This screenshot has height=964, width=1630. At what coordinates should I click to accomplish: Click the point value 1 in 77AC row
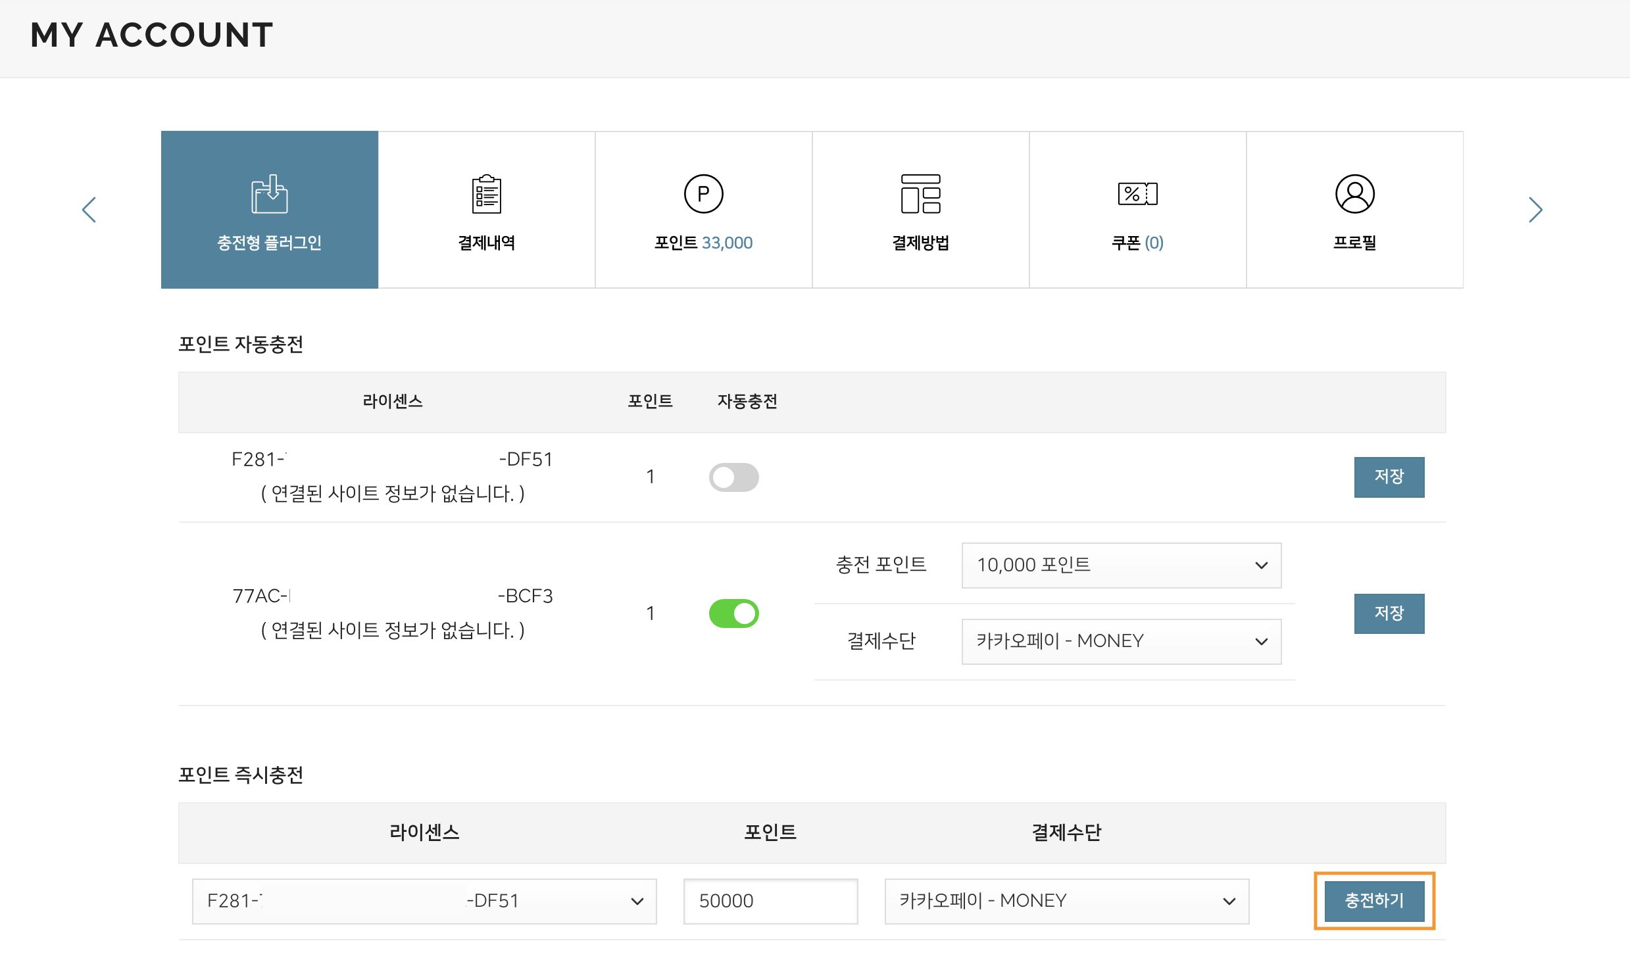[x=650, y=614]
